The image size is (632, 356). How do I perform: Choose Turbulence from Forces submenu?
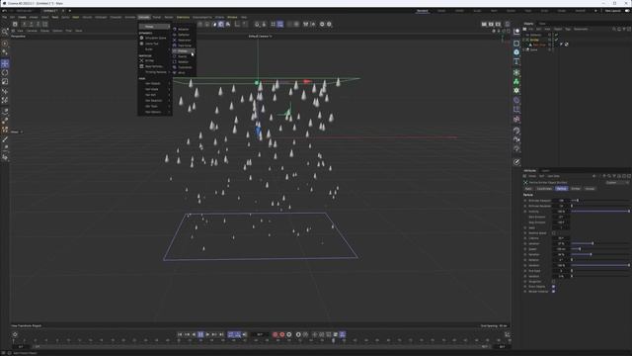184,67
